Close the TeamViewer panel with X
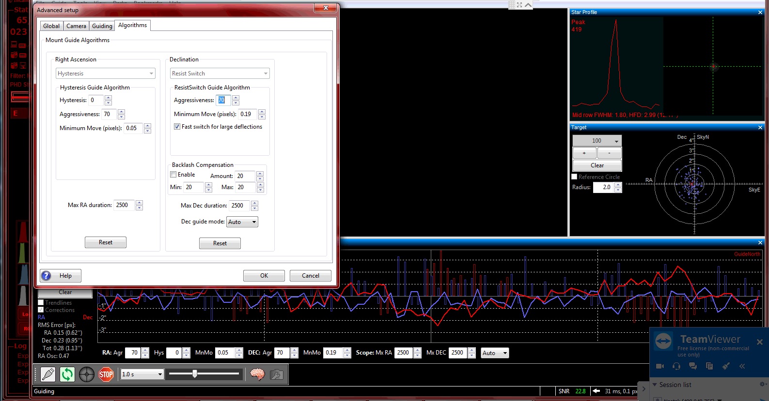The image size is (769, 401). (x=760, y=342)
